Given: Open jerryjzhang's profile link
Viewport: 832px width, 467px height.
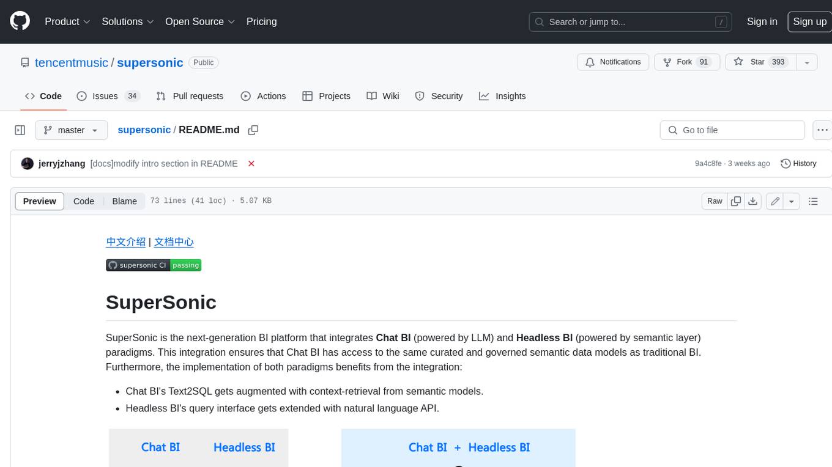Looking at the screenshot, I should (x=62, y=163).
